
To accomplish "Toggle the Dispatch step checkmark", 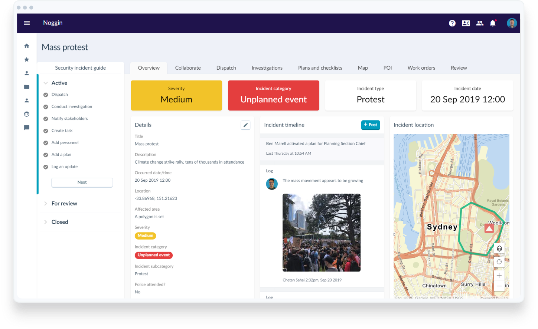I will (45, 95).
